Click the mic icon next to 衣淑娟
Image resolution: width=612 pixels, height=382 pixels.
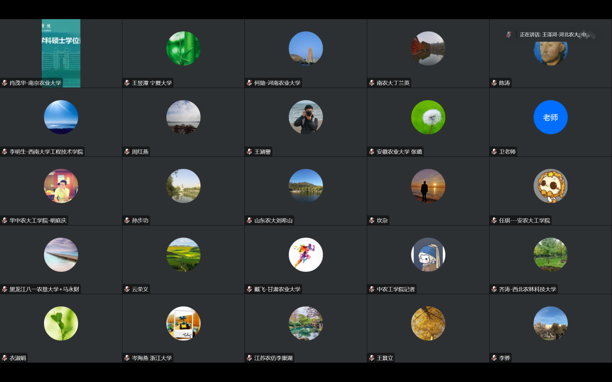pyautogui.click(x=4, y=358)
